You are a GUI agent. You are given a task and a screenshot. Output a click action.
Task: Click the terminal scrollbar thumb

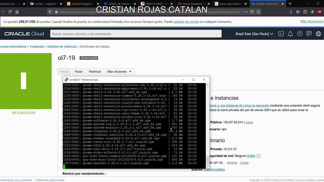click(x=208, y=160)
